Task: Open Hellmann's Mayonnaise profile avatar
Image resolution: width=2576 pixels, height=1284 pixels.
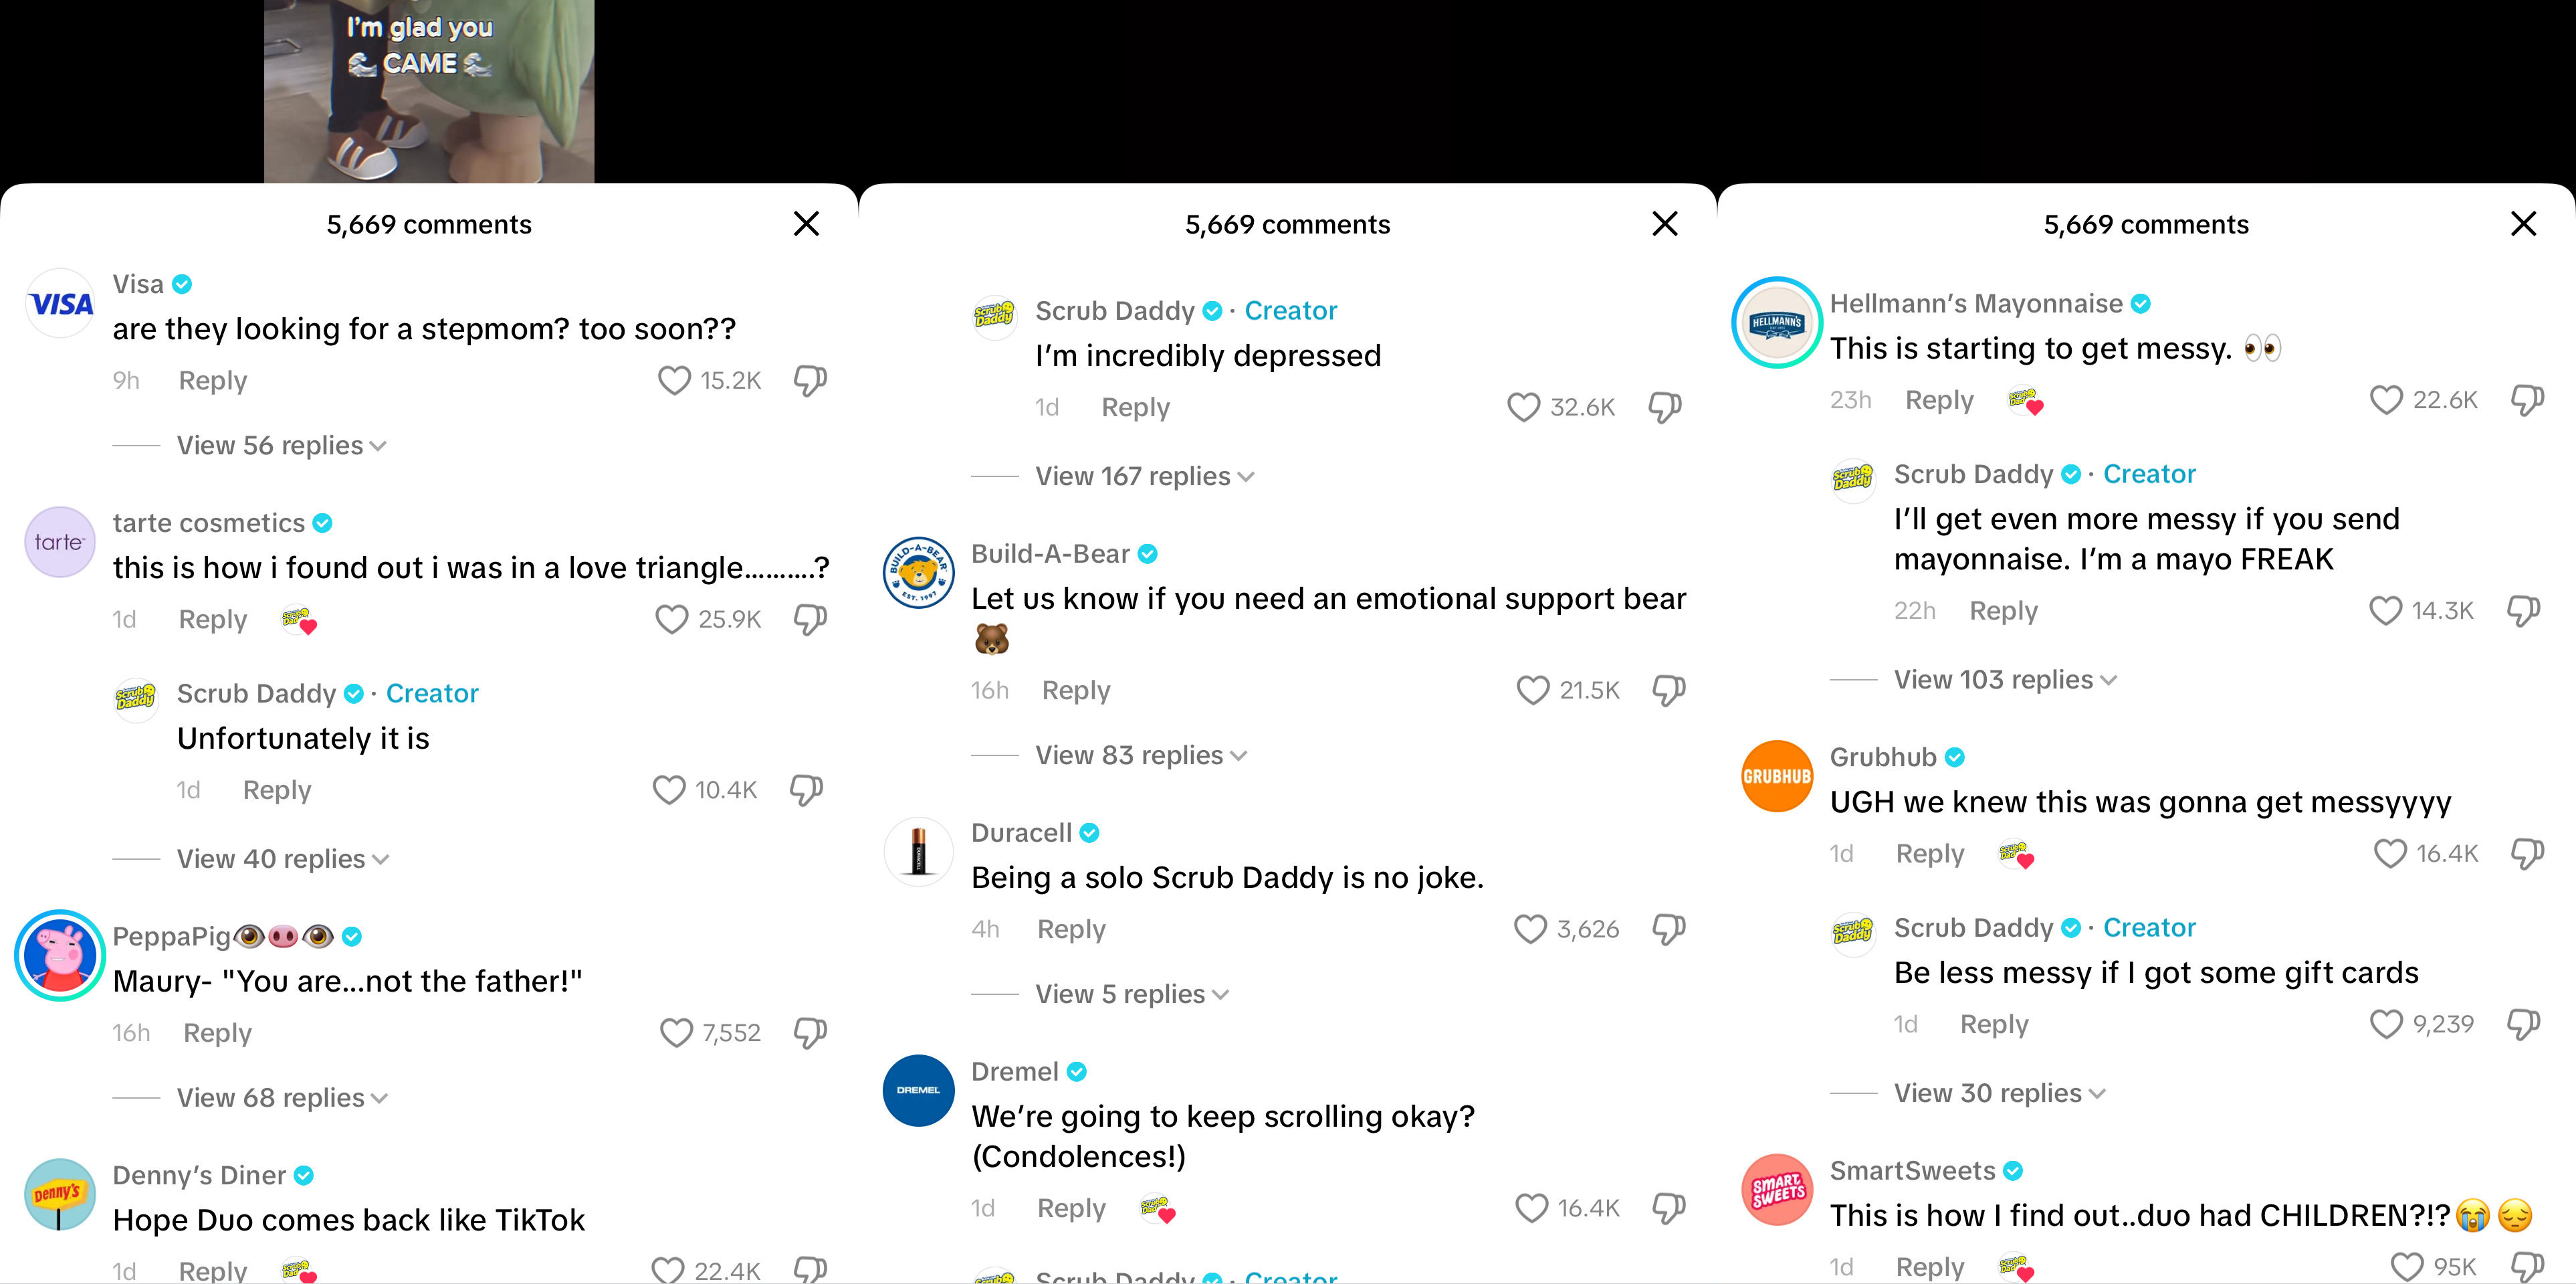Action: click(1777, 323)
